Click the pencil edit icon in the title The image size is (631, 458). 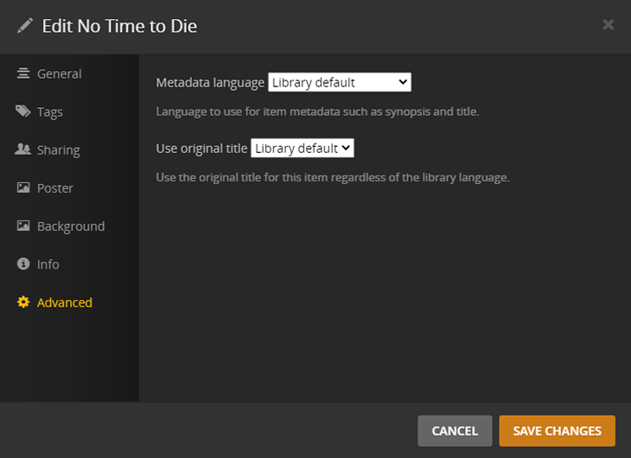click(x=25, y=26)
